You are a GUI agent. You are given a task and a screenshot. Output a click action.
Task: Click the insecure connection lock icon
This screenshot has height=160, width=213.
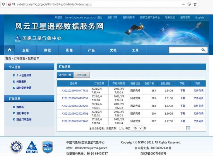9,4
